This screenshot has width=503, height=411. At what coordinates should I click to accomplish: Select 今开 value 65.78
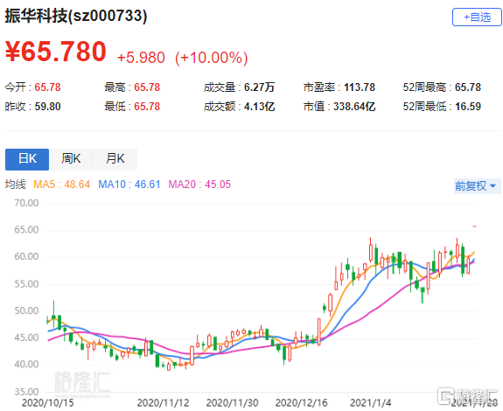[x=47, y=87]
